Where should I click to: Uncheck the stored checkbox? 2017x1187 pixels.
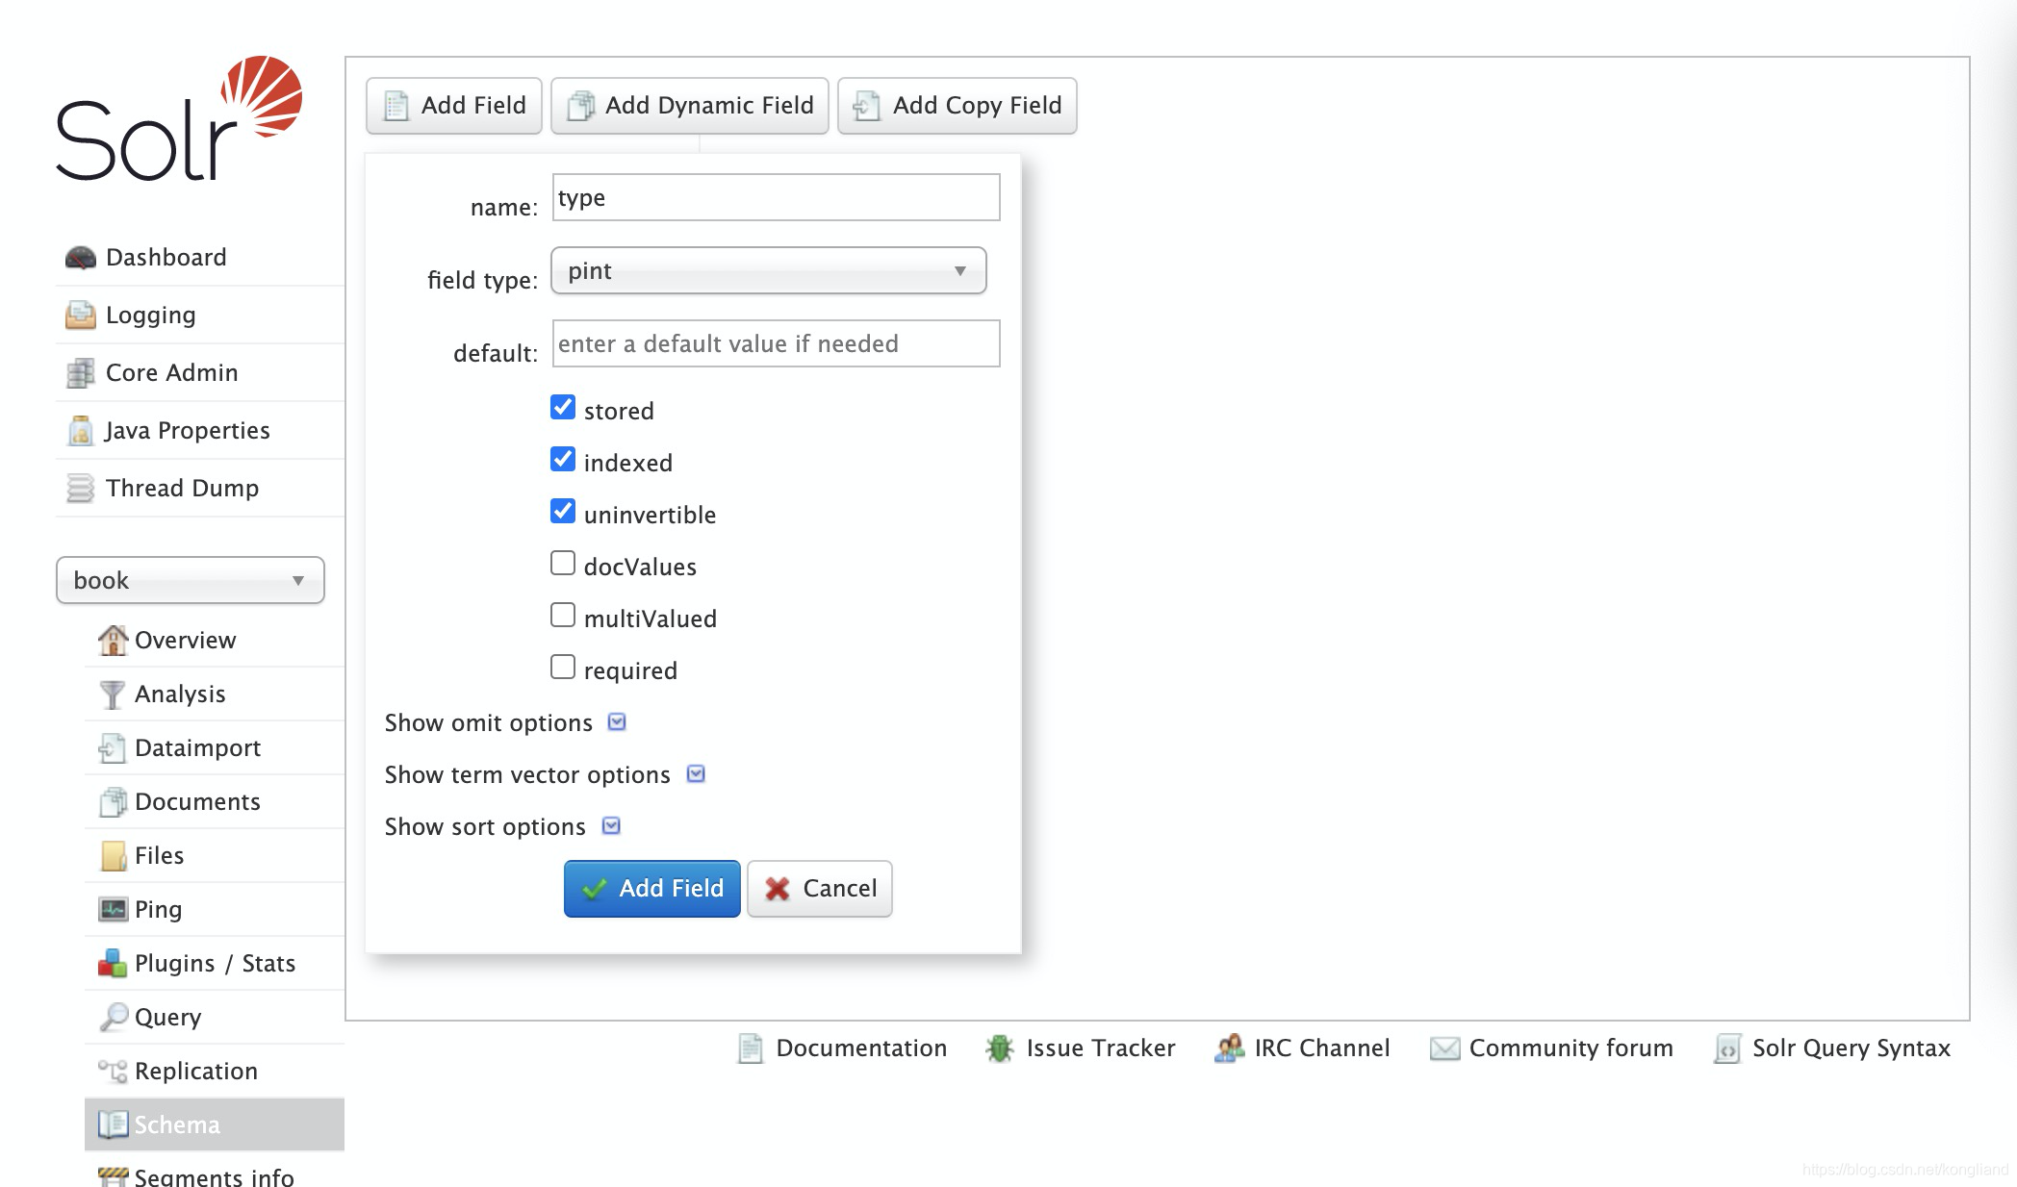tap(563, 407)
